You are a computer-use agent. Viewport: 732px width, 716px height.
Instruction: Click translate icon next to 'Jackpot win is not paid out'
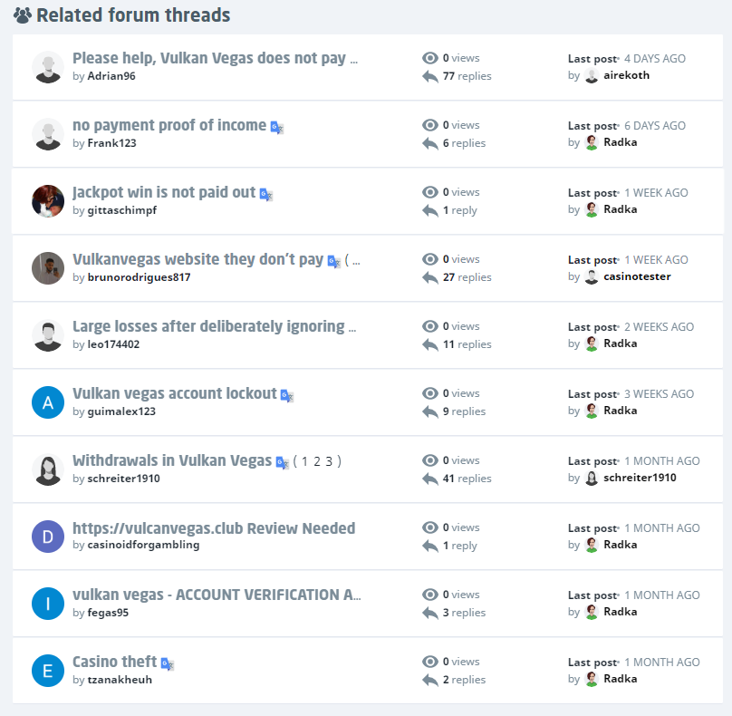coord(266,195)
